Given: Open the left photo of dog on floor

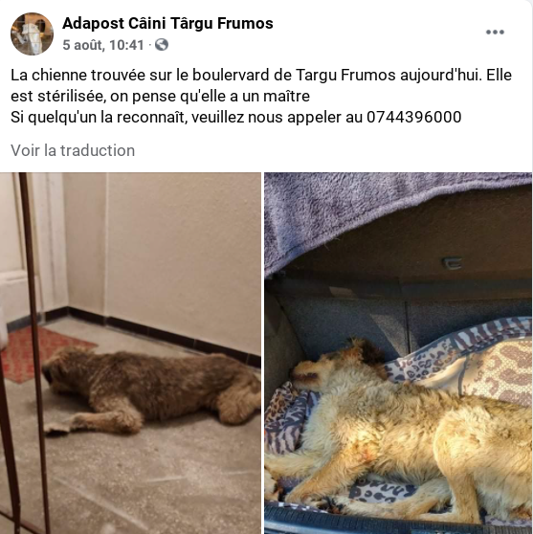Looking at the screenshot, I should point(130,353).
